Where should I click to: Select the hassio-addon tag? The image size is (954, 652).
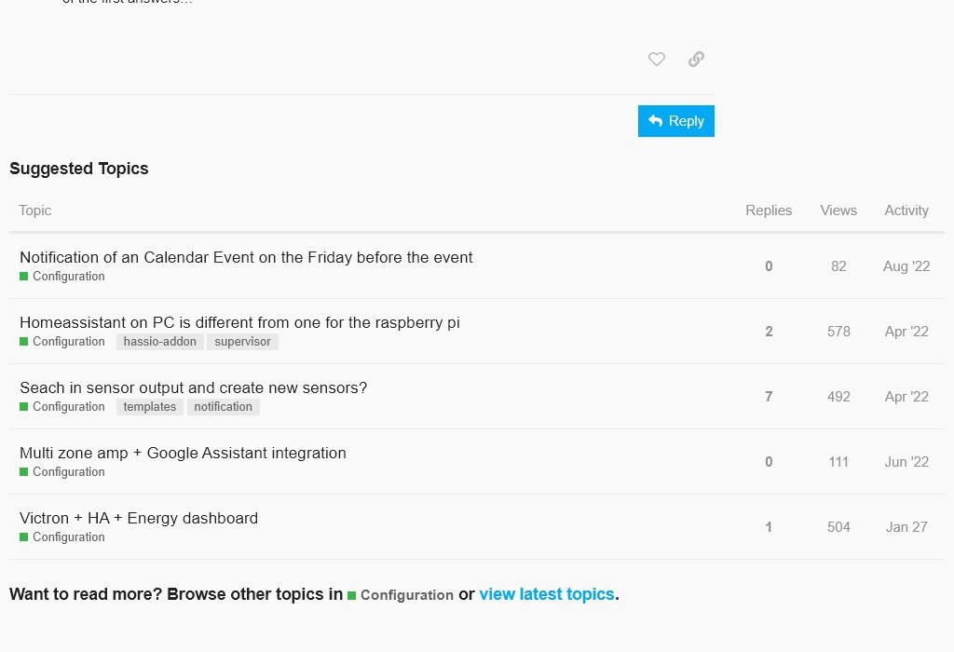click(x=160, y=342)
